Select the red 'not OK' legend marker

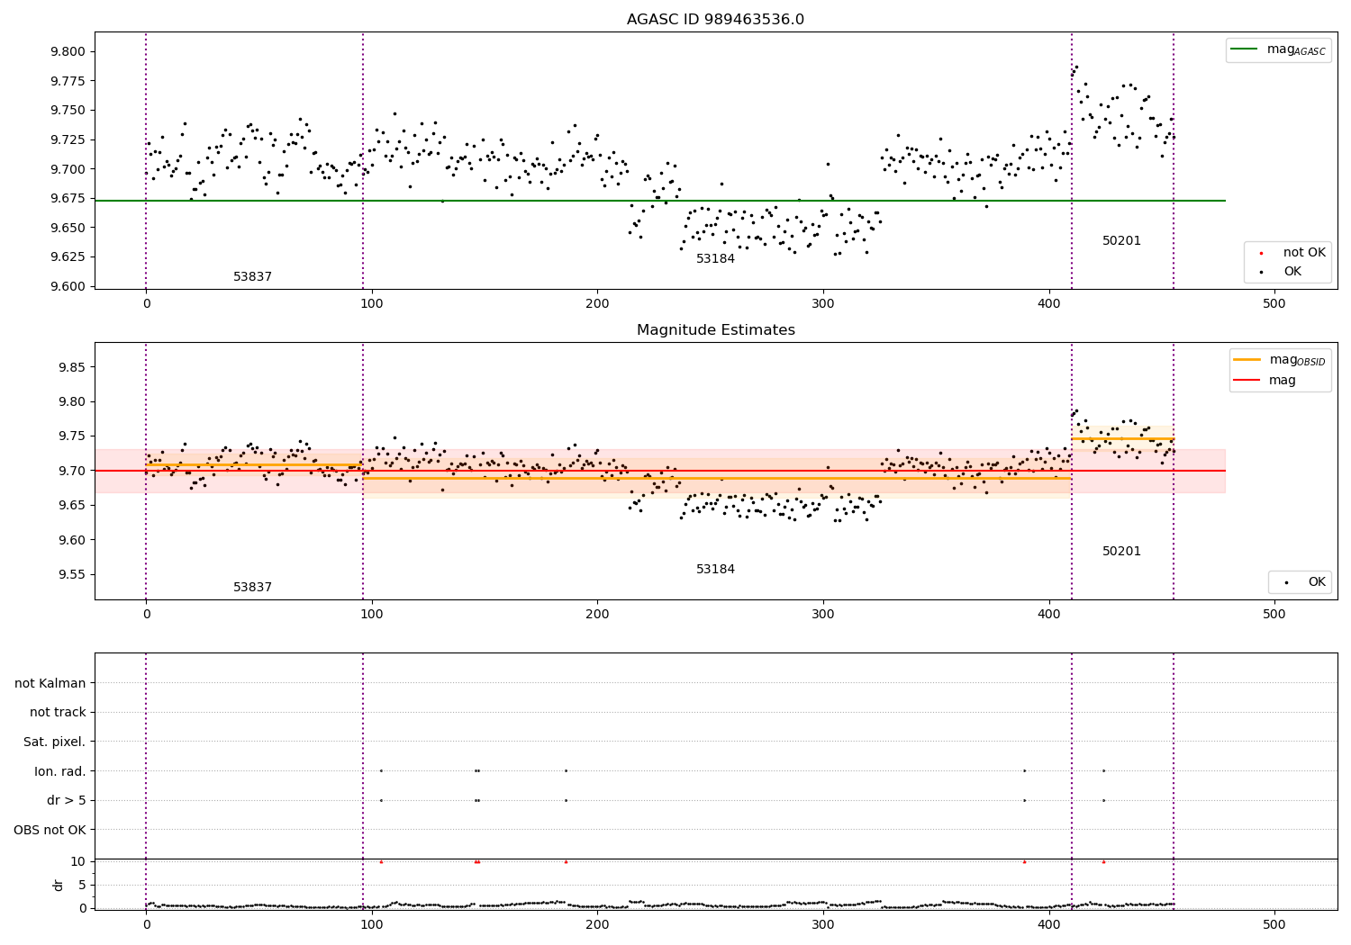[1261, 253]
